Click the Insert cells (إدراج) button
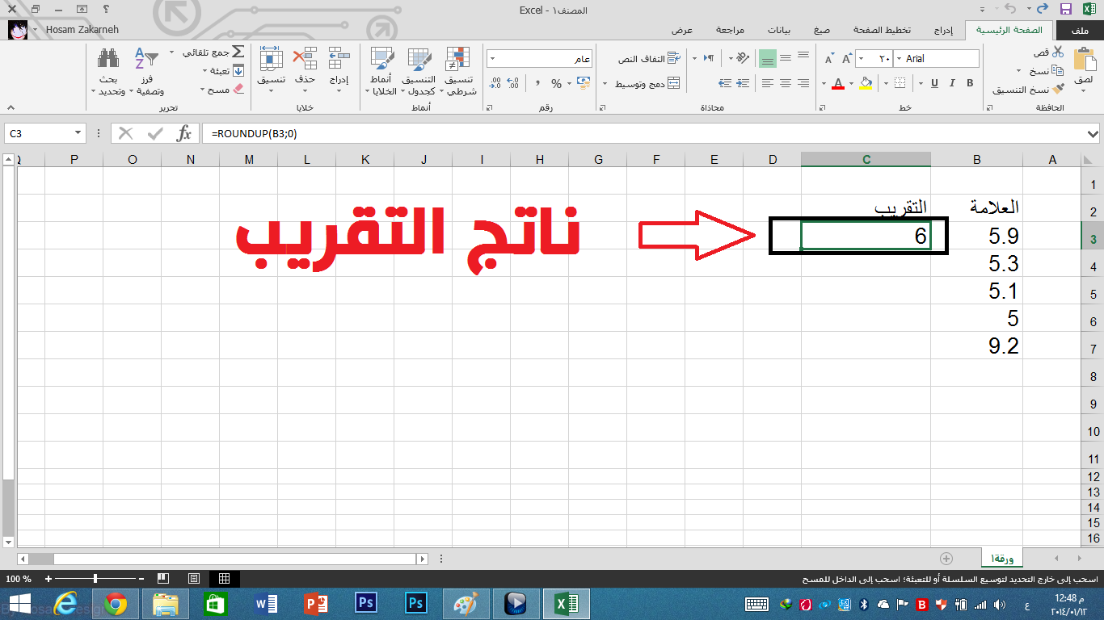This screenshot has height=620, width=1104. 338,67
